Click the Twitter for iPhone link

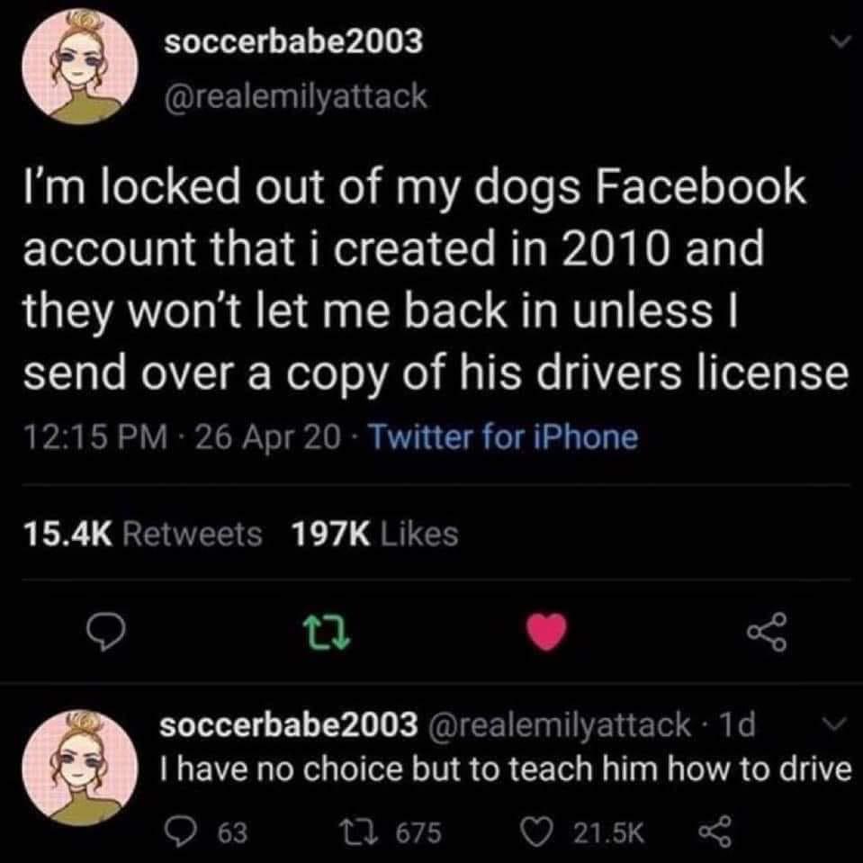click(503, 437)
